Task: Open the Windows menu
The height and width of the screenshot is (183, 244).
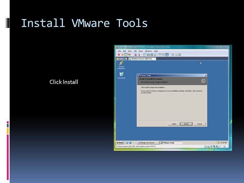Action: pyautogui.click(x=148, y=51)
